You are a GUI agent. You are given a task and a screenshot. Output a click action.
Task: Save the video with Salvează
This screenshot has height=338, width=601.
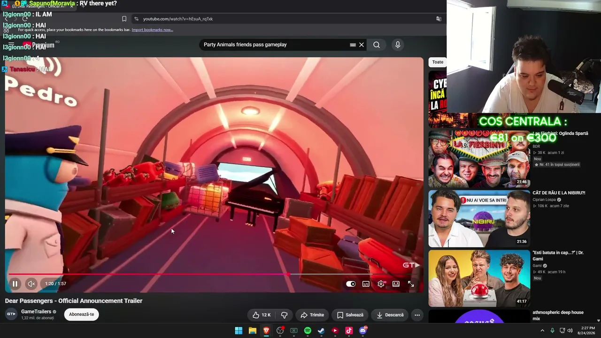pos(350,315)
